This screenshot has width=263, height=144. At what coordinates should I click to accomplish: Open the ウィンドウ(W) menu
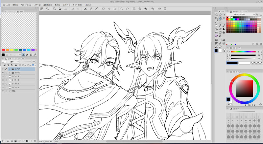(77, 5)
